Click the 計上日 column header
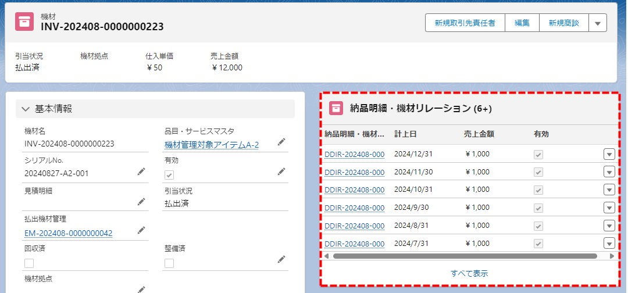This screenshot has width=628, height=293. pyautogui.click(x=405, y=134)
